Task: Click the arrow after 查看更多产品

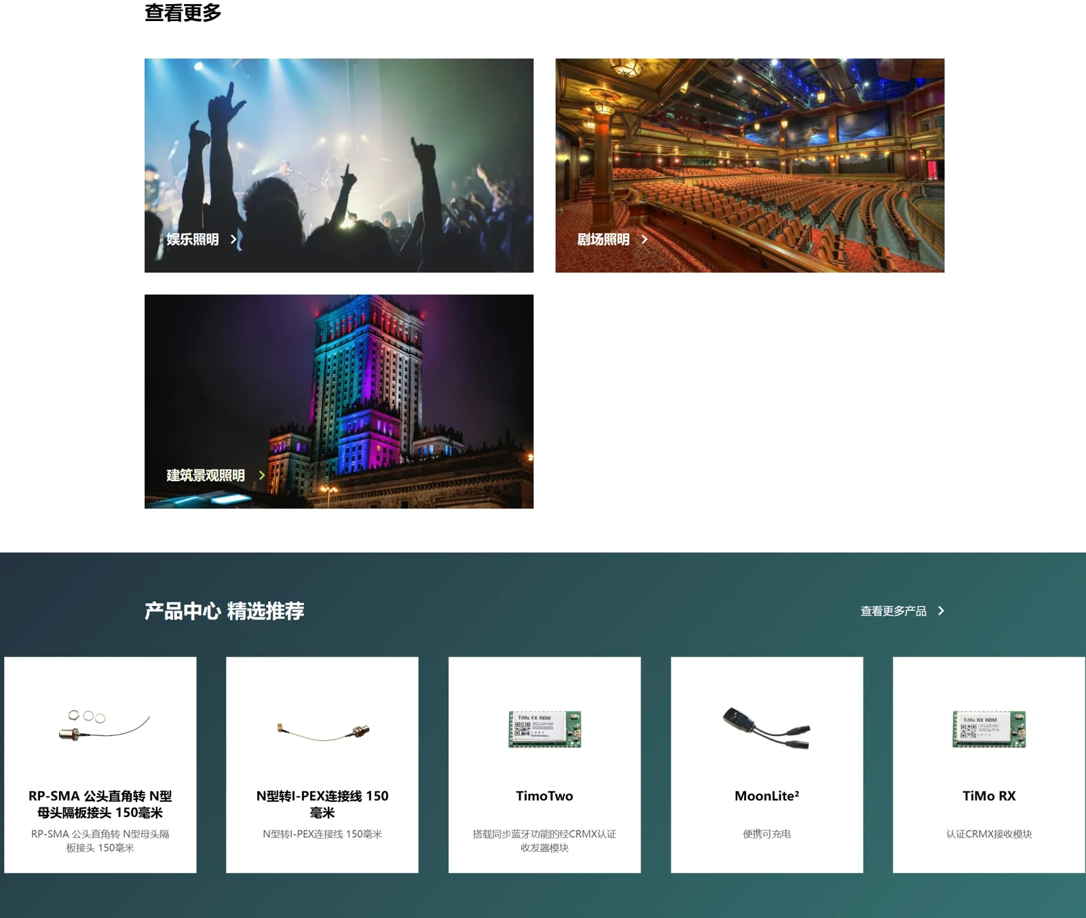Action: [x=941, y=611]
